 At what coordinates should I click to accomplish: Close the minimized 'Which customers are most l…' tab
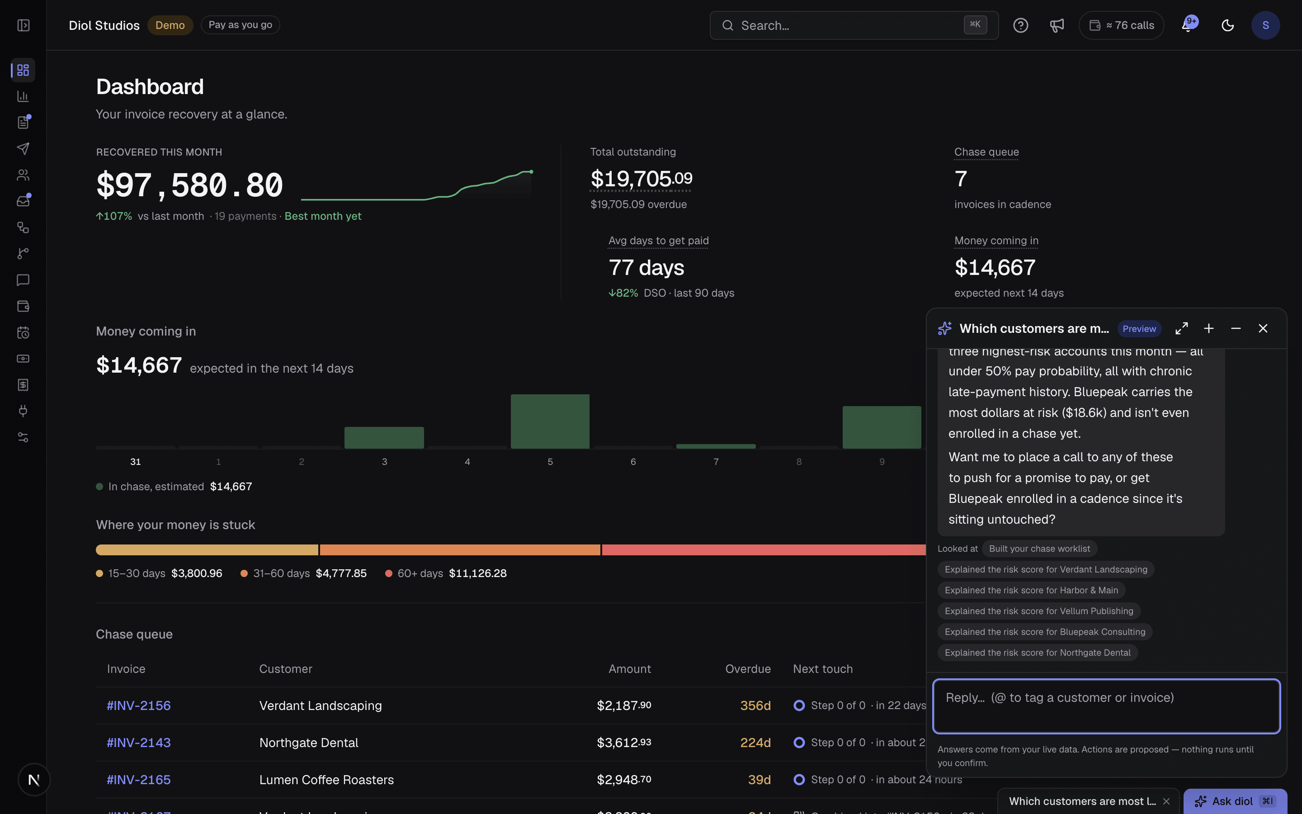[1166, 801]
